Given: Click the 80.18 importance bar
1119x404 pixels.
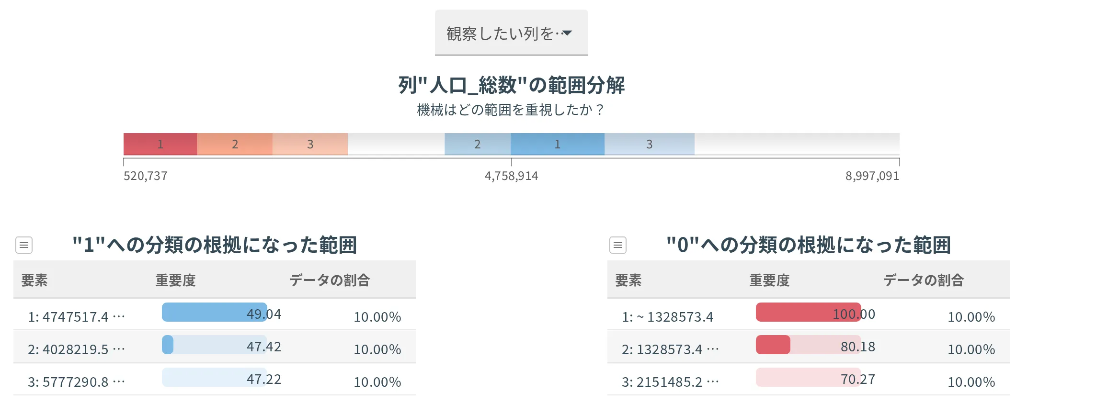Looking at the screenshot, I should tap(809, 345).
